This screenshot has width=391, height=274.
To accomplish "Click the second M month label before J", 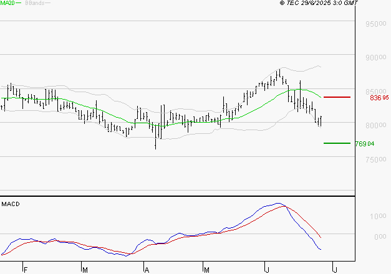I will coord(206,270).
